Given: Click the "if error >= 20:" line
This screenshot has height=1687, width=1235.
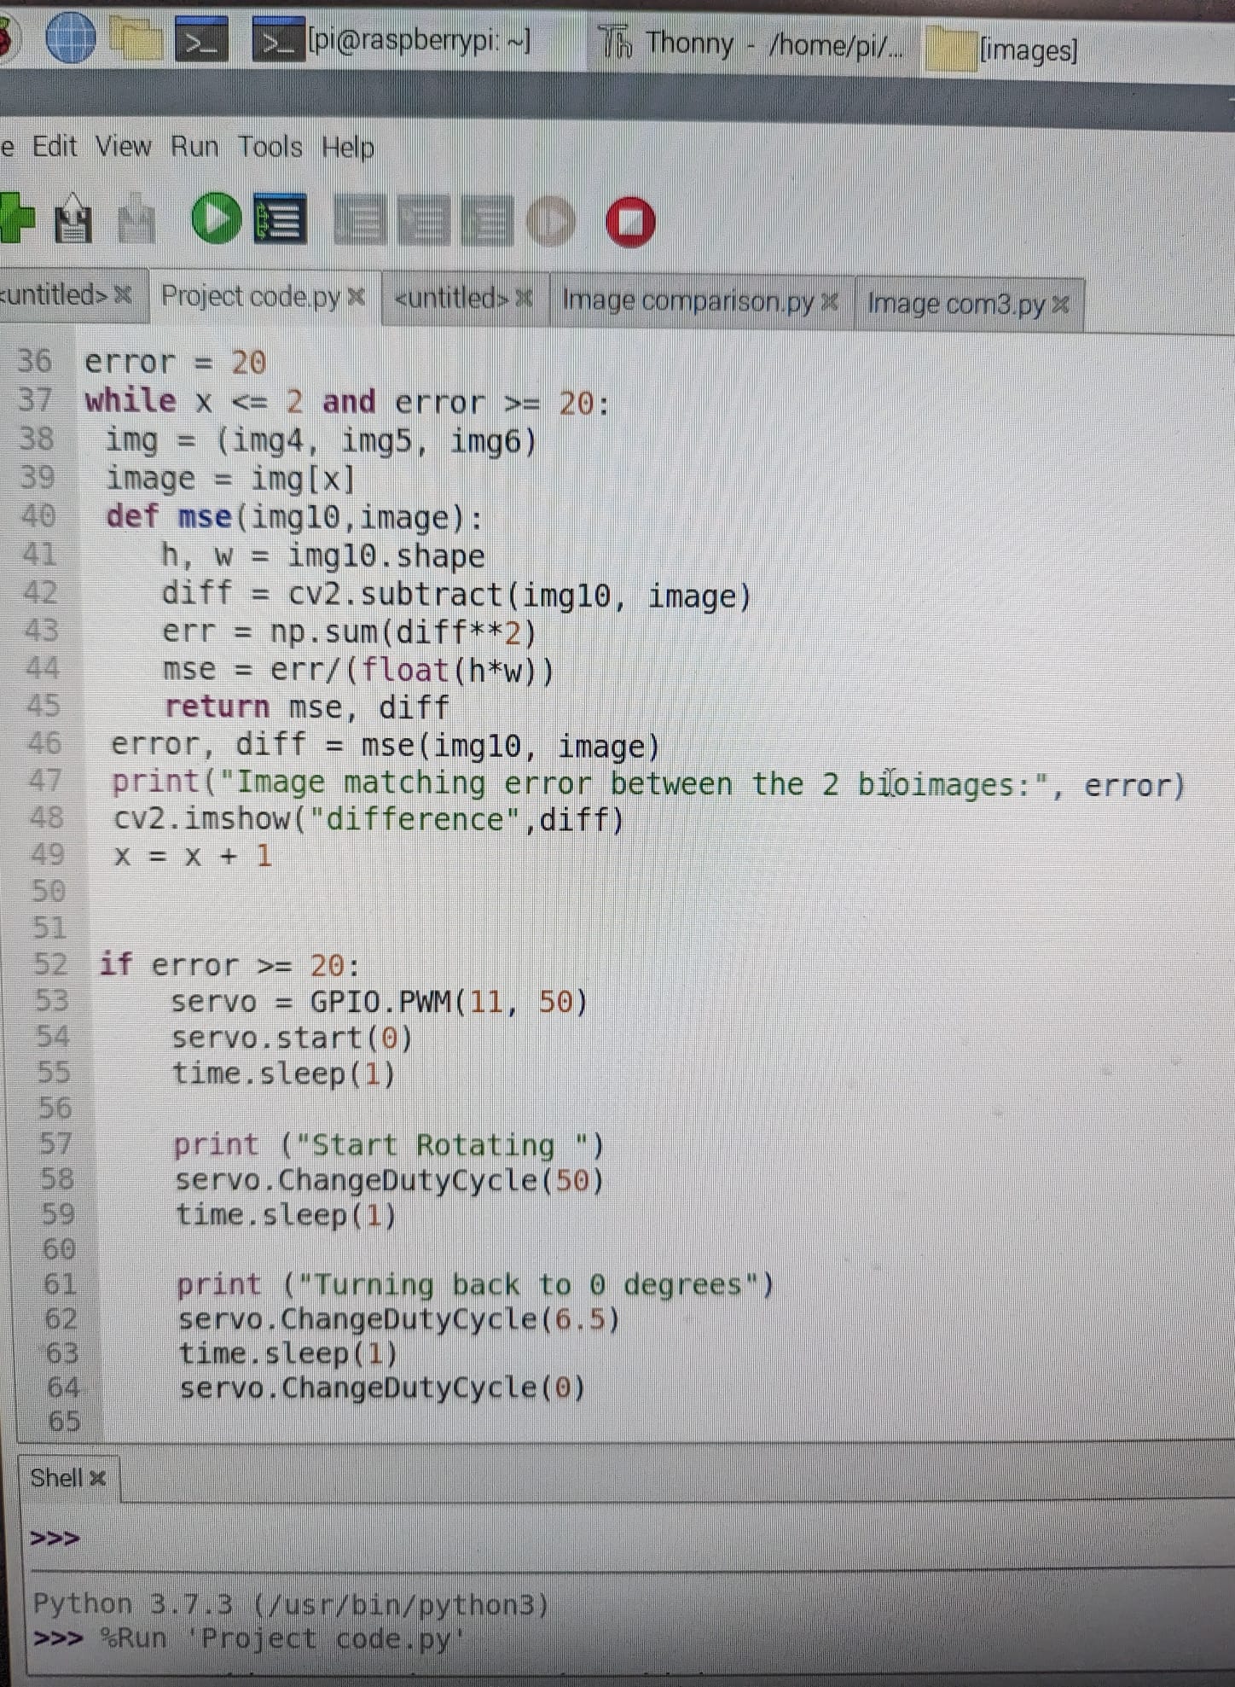Looking at the screenshot, I should [x=229, y=965].
